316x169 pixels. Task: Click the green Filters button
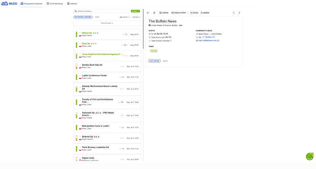click(135, 11)
